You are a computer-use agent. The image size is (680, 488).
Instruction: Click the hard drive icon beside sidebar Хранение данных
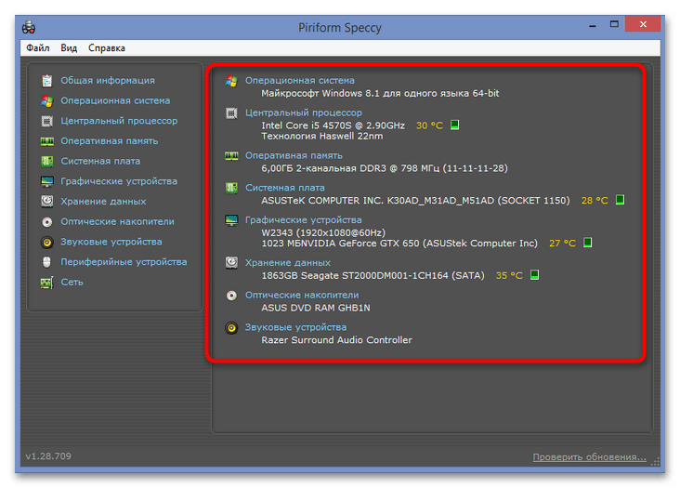coord(46,202)
